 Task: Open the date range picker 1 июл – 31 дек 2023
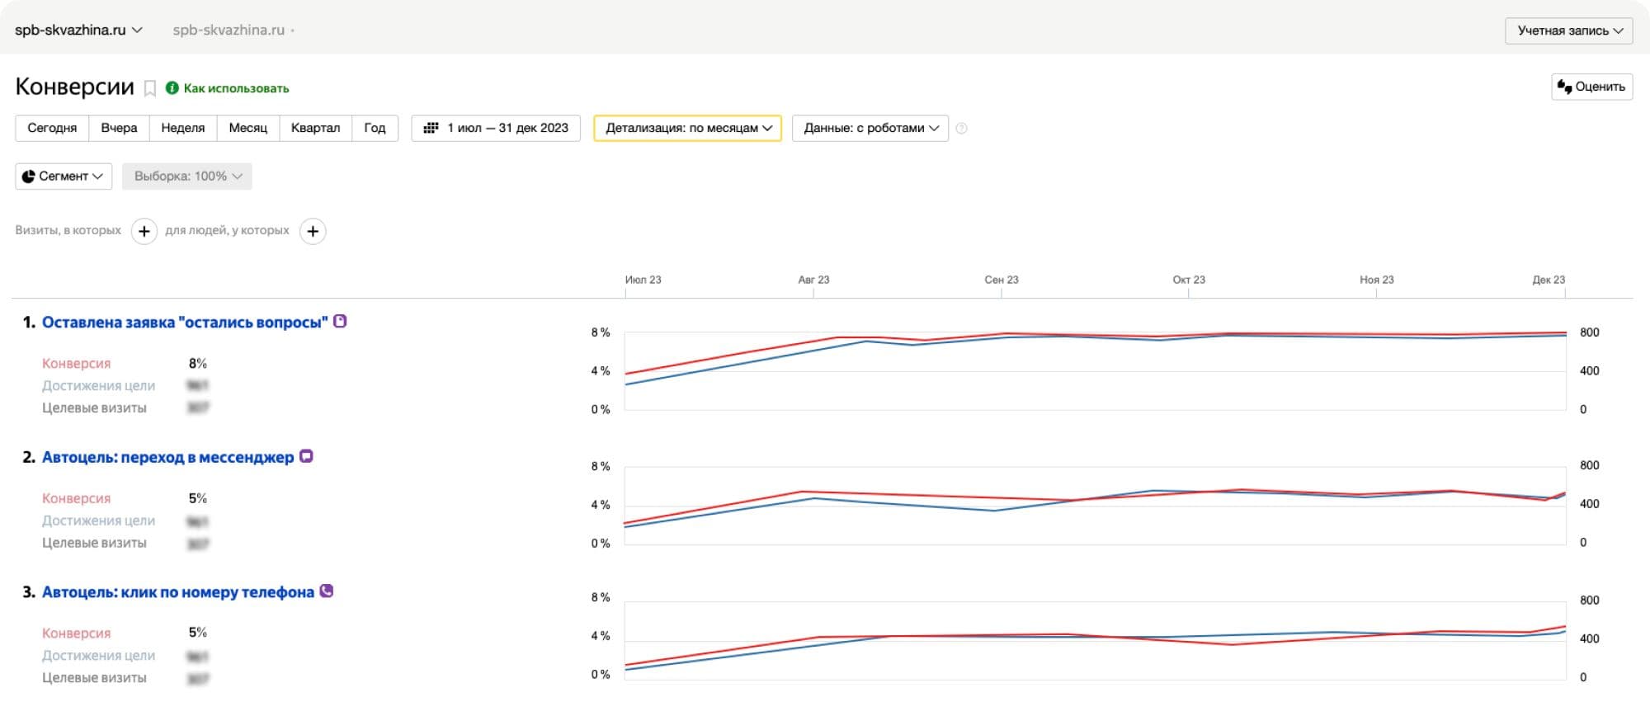(x=496, y=129)
